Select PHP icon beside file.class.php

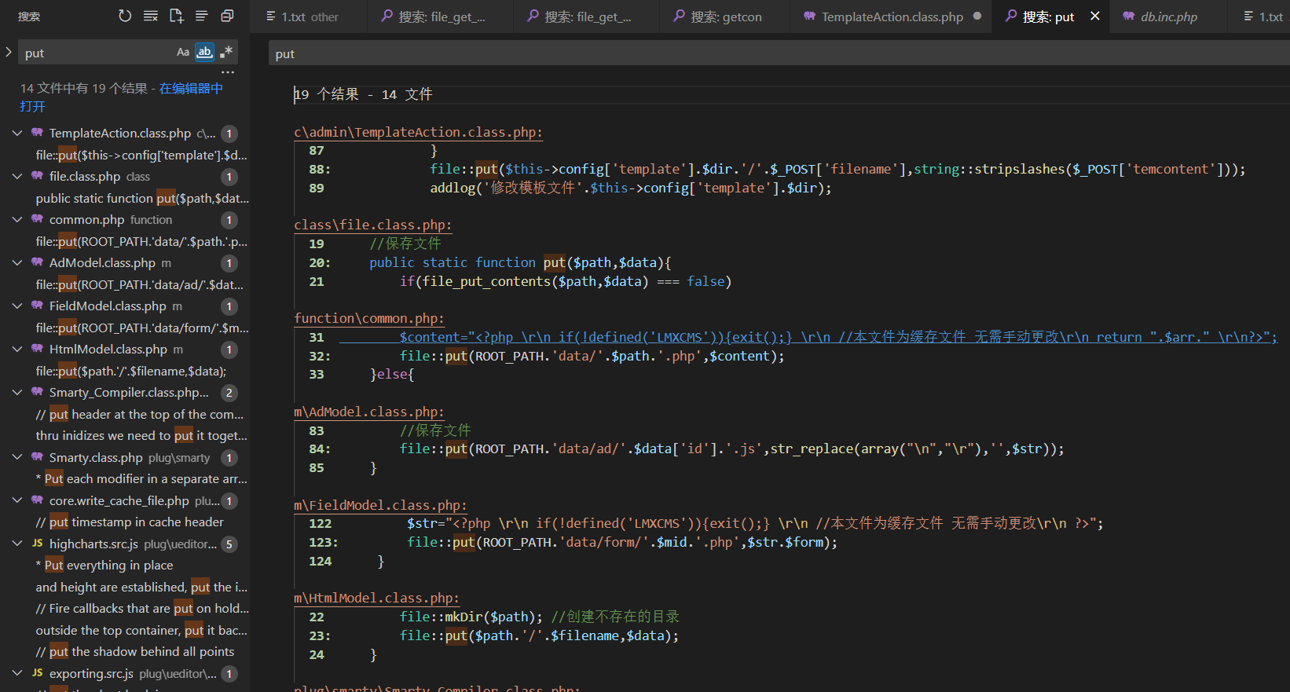tap(37, 176)
